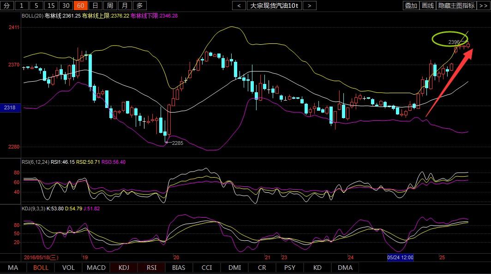Select the BIAS indicator tab
Viewport: 491px width, 274px height.
[179, 268]
